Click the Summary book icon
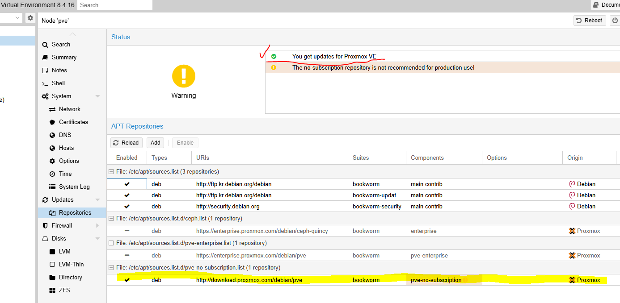620x303 pixels. coord(45,57)
